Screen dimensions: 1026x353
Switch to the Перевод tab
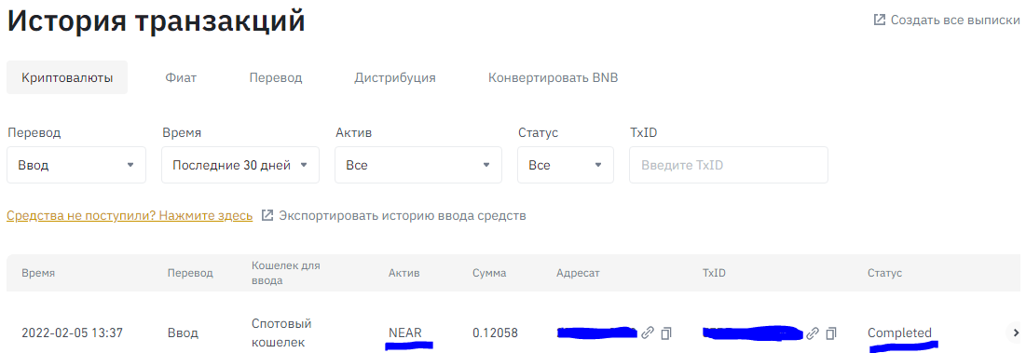click(276, 78)
